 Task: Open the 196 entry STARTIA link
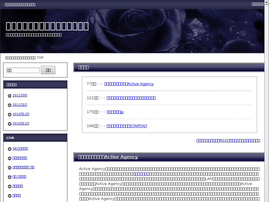pyautogui.click(x=127, y=126)
